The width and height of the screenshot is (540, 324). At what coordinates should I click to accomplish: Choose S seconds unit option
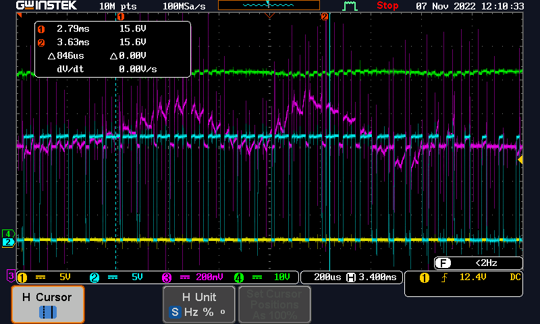(175, 313)
